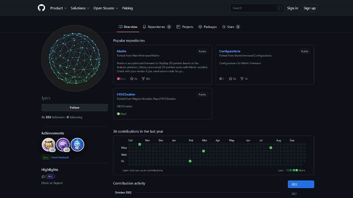Focus the Search input field

(257, 8)
